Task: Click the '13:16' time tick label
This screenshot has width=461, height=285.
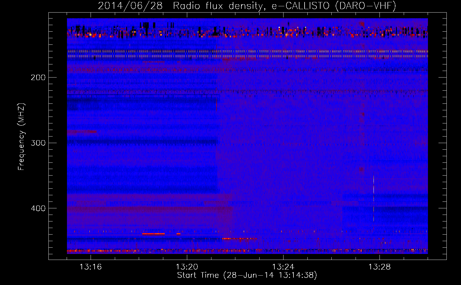Action: pyautogui.click(x=91, y=267)
